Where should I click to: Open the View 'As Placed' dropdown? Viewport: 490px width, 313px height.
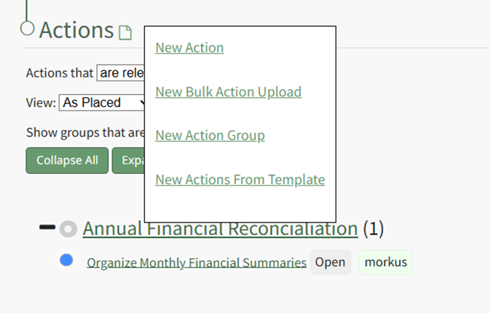104,102
